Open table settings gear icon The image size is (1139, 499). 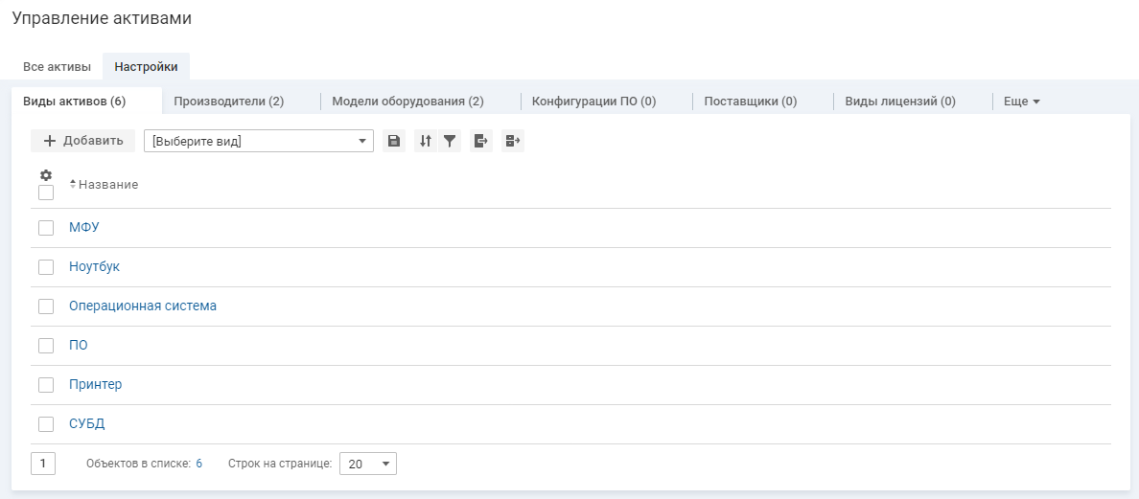45,175
